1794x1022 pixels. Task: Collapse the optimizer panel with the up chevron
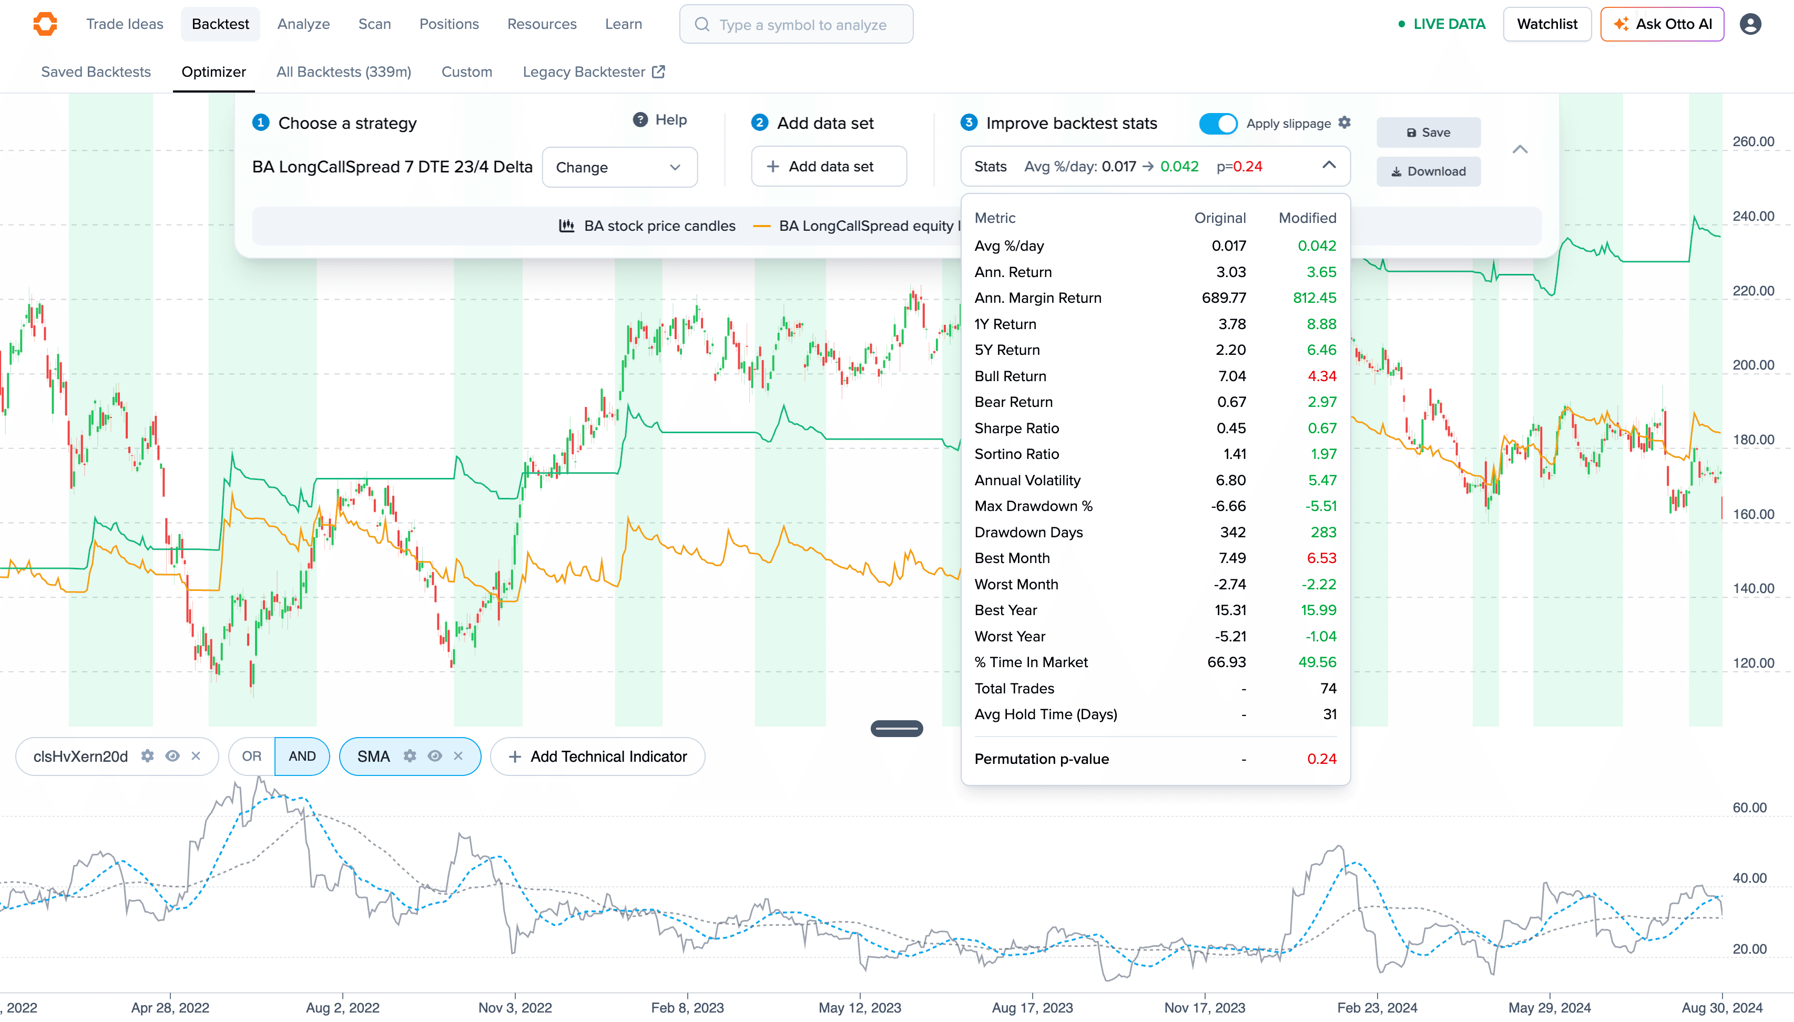(x=1520, y=149)
